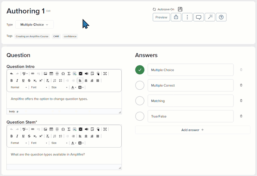Insert link in Question Intro toolbar
Screen dimensions: 257x176
[x=32, y=74]
